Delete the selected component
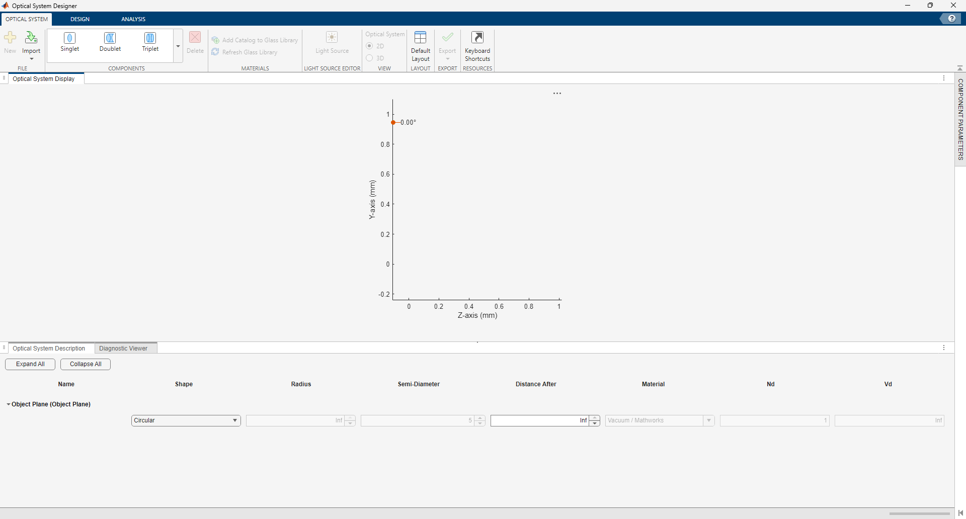 (195, 42)
